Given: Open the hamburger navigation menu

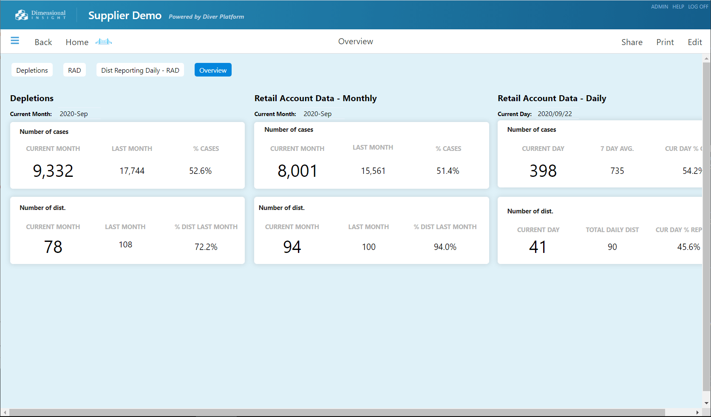Looking at the screenshot, I should (15, 41).
